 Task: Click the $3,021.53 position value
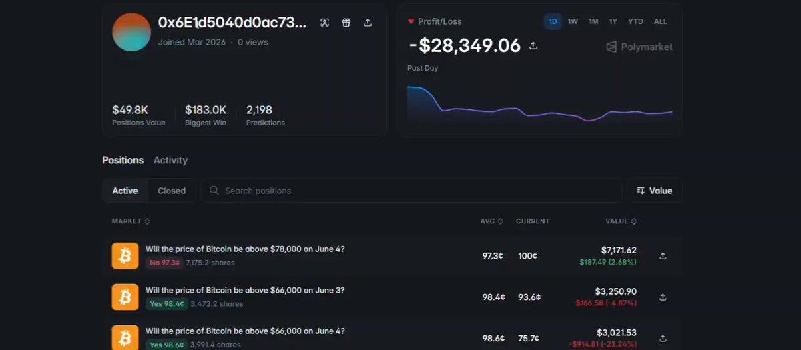click(615, 333)
